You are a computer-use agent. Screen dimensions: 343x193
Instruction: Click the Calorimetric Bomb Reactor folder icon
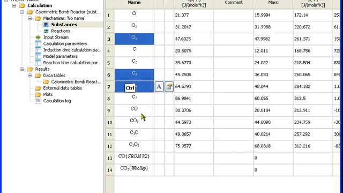30,12
